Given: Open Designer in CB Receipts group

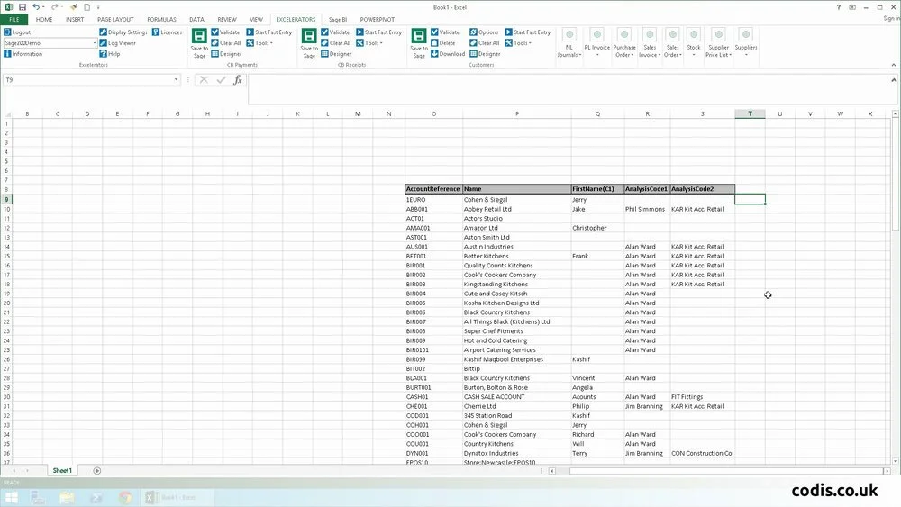Looking at the screenshot, I should [x=336, y=54].
